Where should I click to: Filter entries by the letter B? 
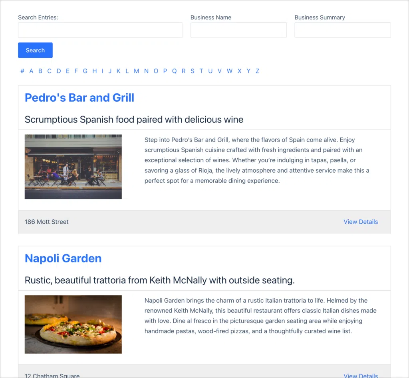tap(40, 71)
